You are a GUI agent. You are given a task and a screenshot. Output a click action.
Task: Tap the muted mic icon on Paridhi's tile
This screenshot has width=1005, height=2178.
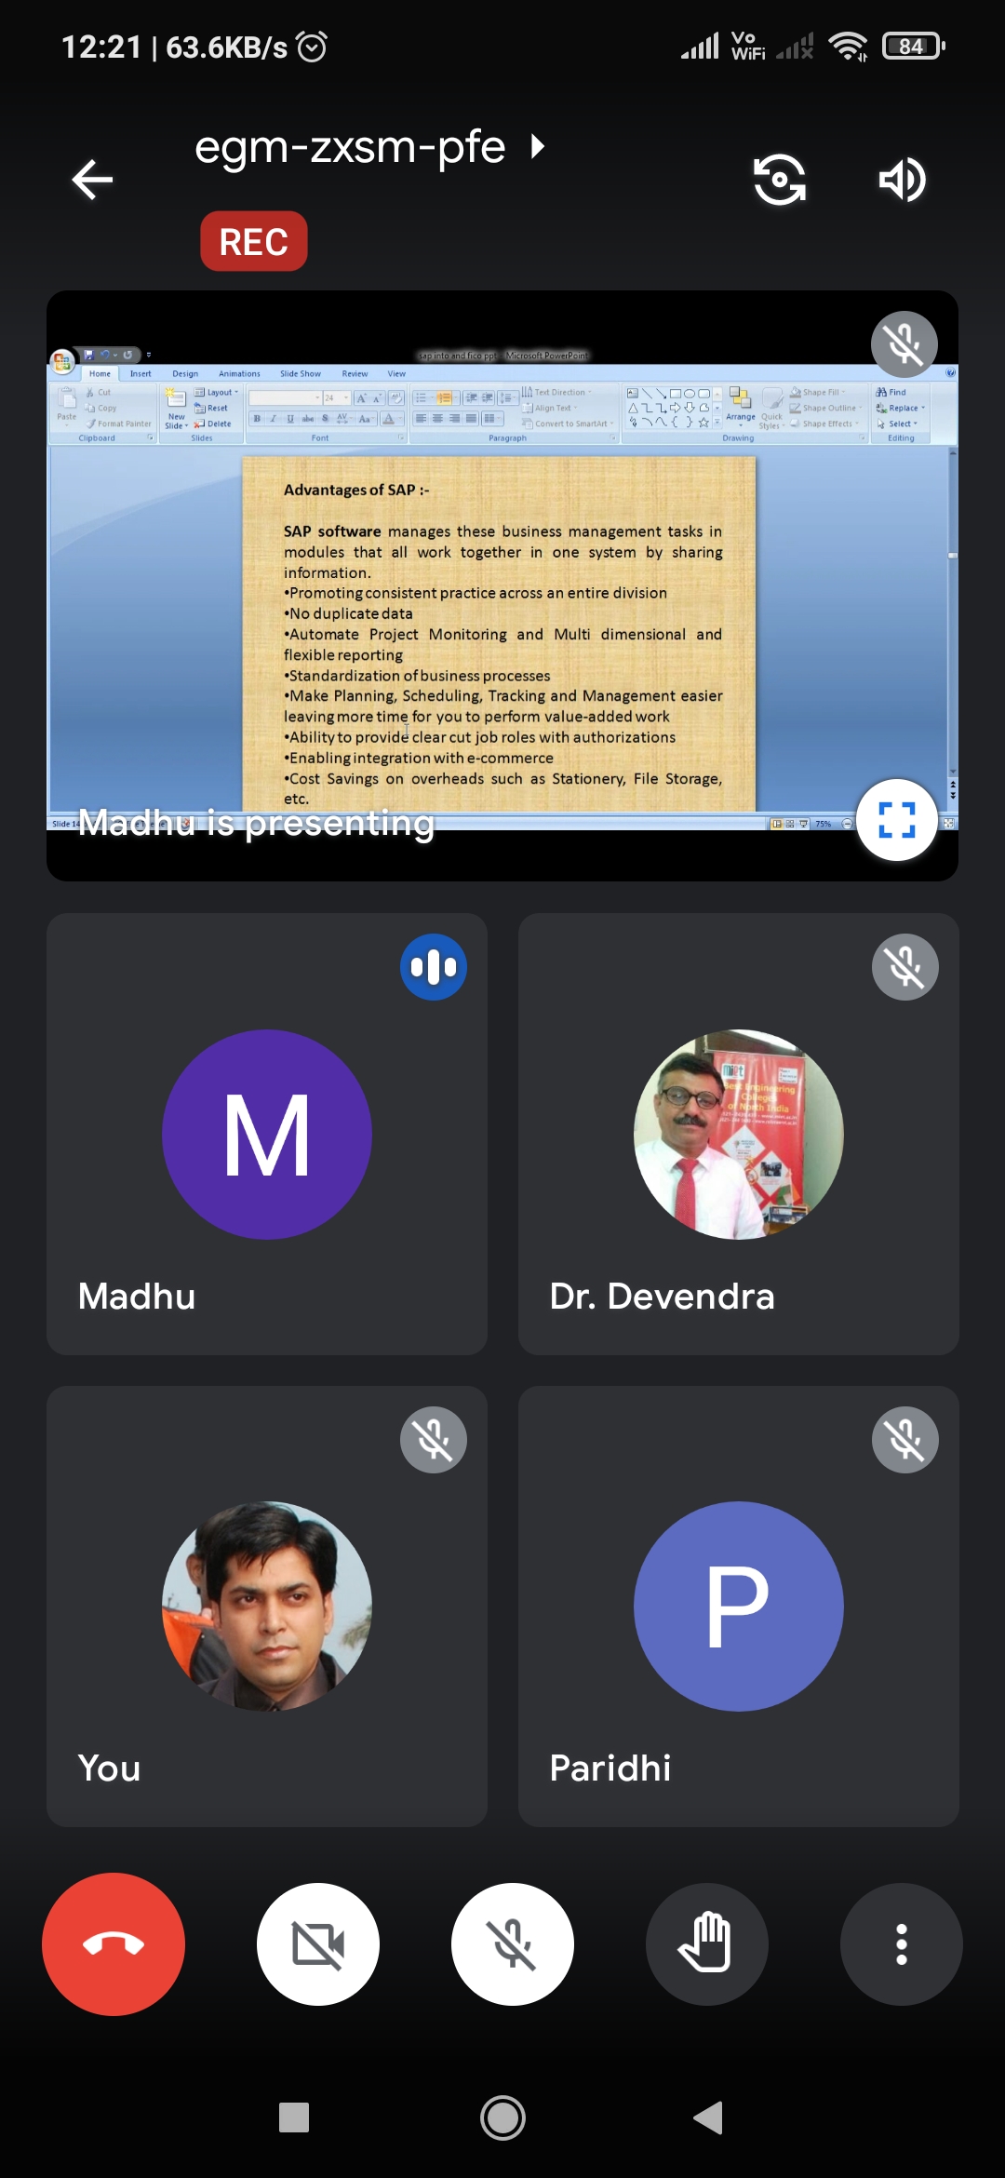[x=904, y=1440]
